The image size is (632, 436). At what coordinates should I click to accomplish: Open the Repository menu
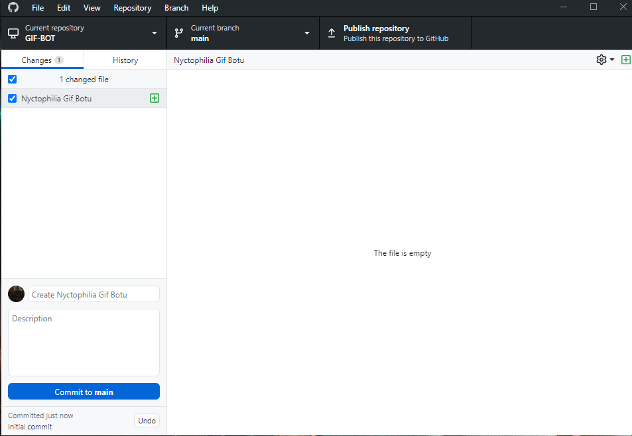(133, 8)
